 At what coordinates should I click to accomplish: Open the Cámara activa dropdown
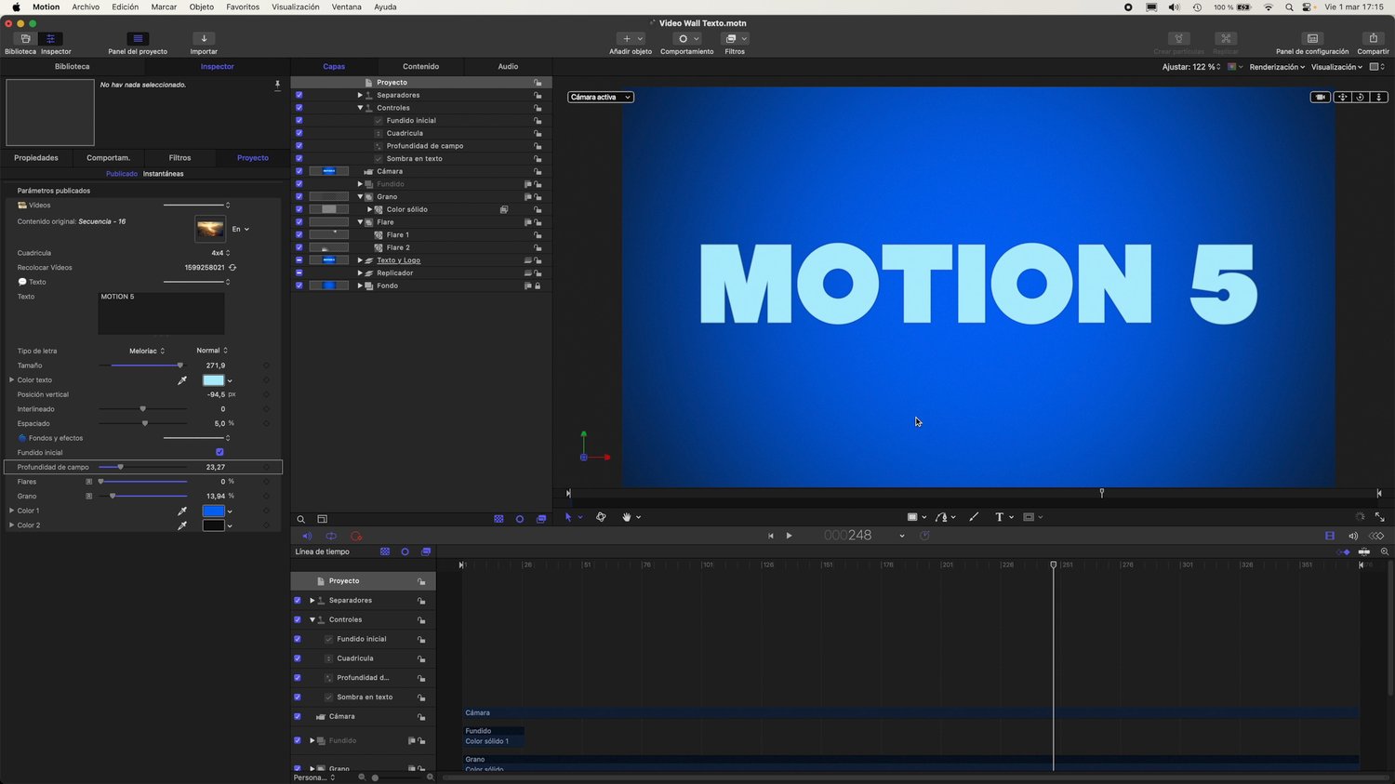[x=601, y=98]
